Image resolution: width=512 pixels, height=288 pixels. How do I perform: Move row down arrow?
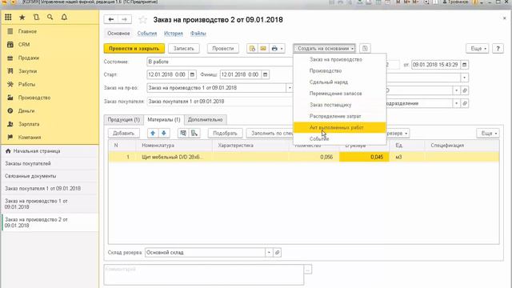point(163,133)
